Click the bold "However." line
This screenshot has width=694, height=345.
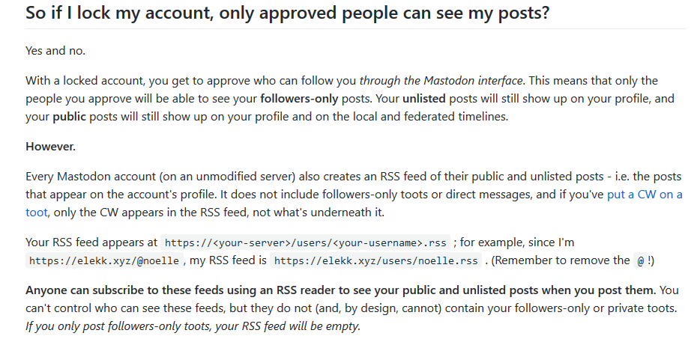coord(51,146)
